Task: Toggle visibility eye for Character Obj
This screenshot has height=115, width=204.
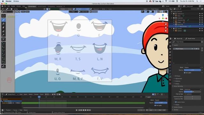Action: click(x=202, y=20)
